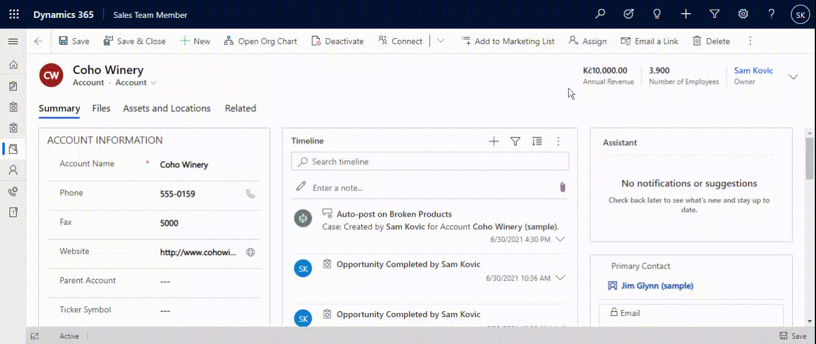
Task: Click the Dynamics 365 title
Action: point(63,15)
